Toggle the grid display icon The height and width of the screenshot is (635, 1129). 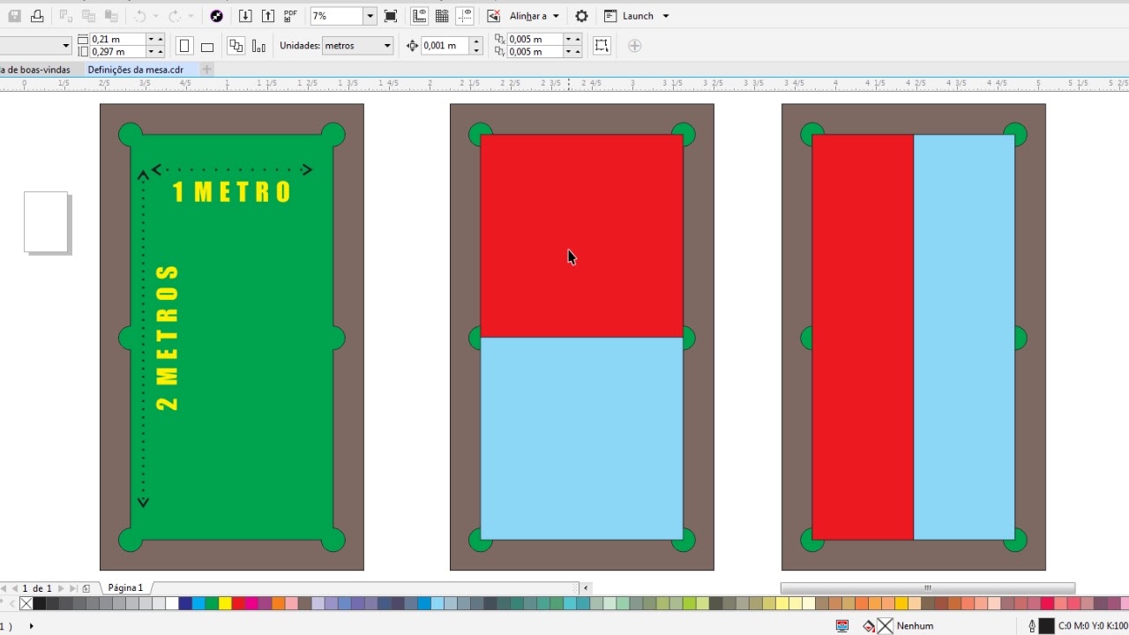pyautogui.click(x=443, y=16)
